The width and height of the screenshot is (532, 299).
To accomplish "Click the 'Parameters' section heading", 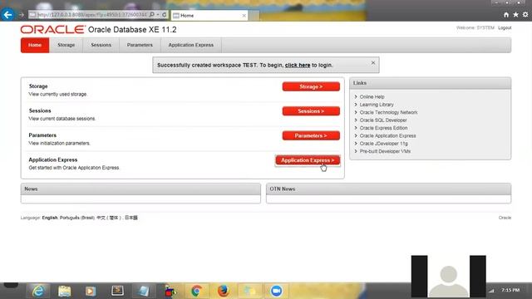I will coord(42,135).
